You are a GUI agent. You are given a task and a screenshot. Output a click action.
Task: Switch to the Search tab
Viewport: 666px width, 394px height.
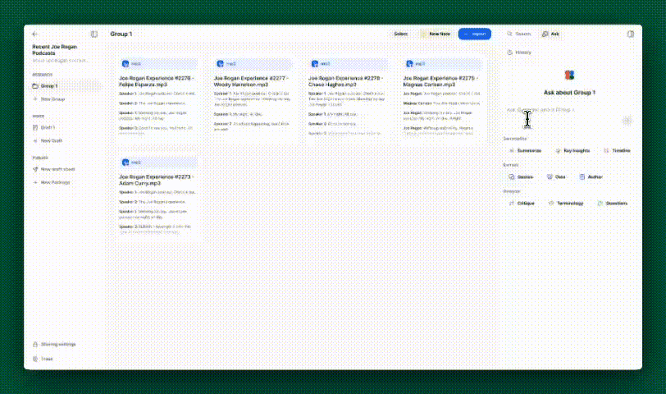coord(518,34)
